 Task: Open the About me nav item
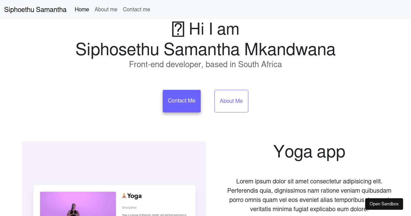click(x=106, y=10)
